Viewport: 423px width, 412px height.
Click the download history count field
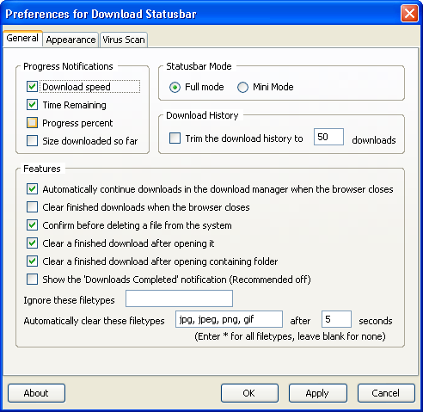tap(328, 137)
